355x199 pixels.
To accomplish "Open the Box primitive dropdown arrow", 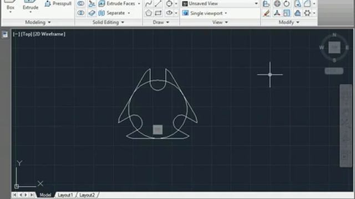I will [x=11, y=12].
